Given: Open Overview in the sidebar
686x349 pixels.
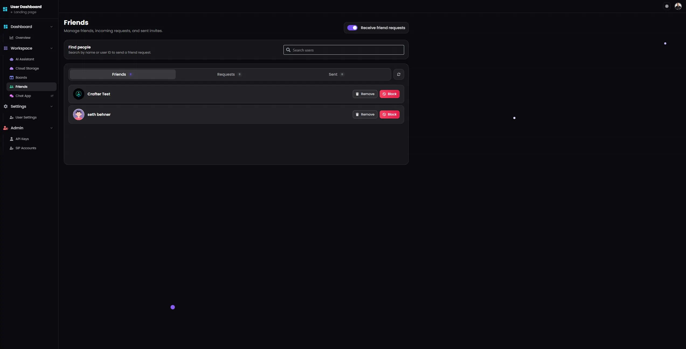Looking at the screenshot, I should click(32, 38).
